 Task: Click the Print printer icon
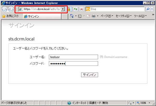click(x=93, y=16)
